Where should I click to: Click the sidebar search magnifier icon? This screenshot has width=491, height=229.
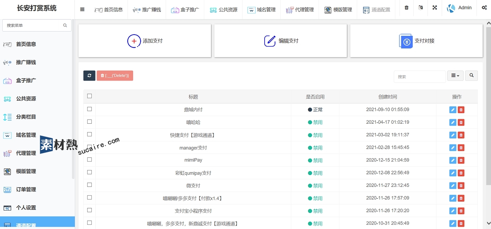click(65, 25)
